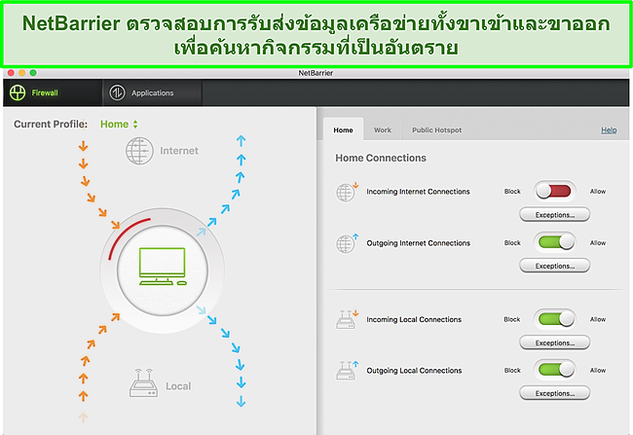Screen dimensions: 633x435
Task: Click the Local router icon in diagram
Action: 143,383
